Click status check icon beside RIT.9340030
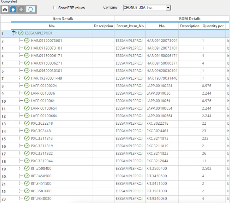This screenshot has height=203, width=230. coord(27,198)
